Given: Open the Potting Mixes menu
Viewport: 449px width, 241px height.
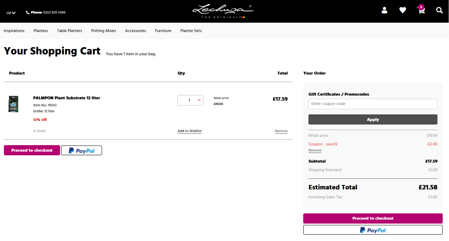Looking at the screenshot, I should point(104,31).
